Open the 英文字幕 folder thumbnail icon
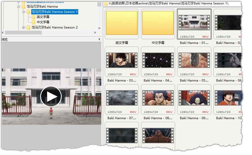252x155 pixels. click(x=122, y=23)
